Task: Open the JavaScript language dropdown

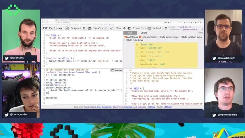Action: (100, 28)
